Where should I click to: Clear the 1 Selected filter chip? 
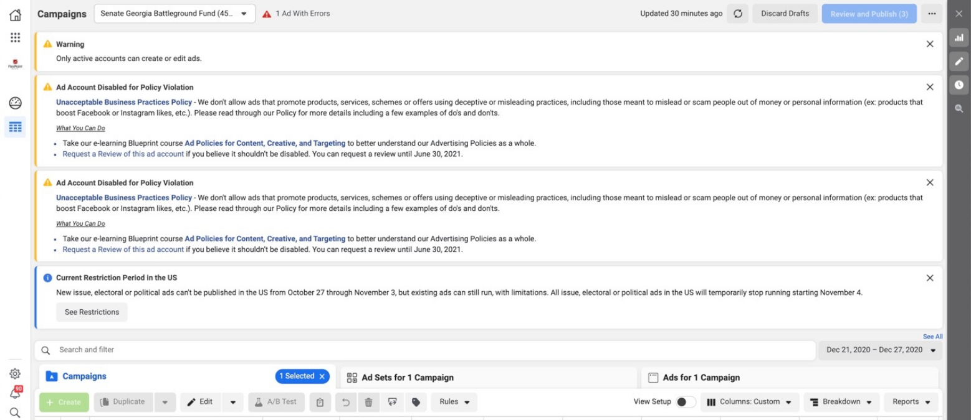(322, 376)
